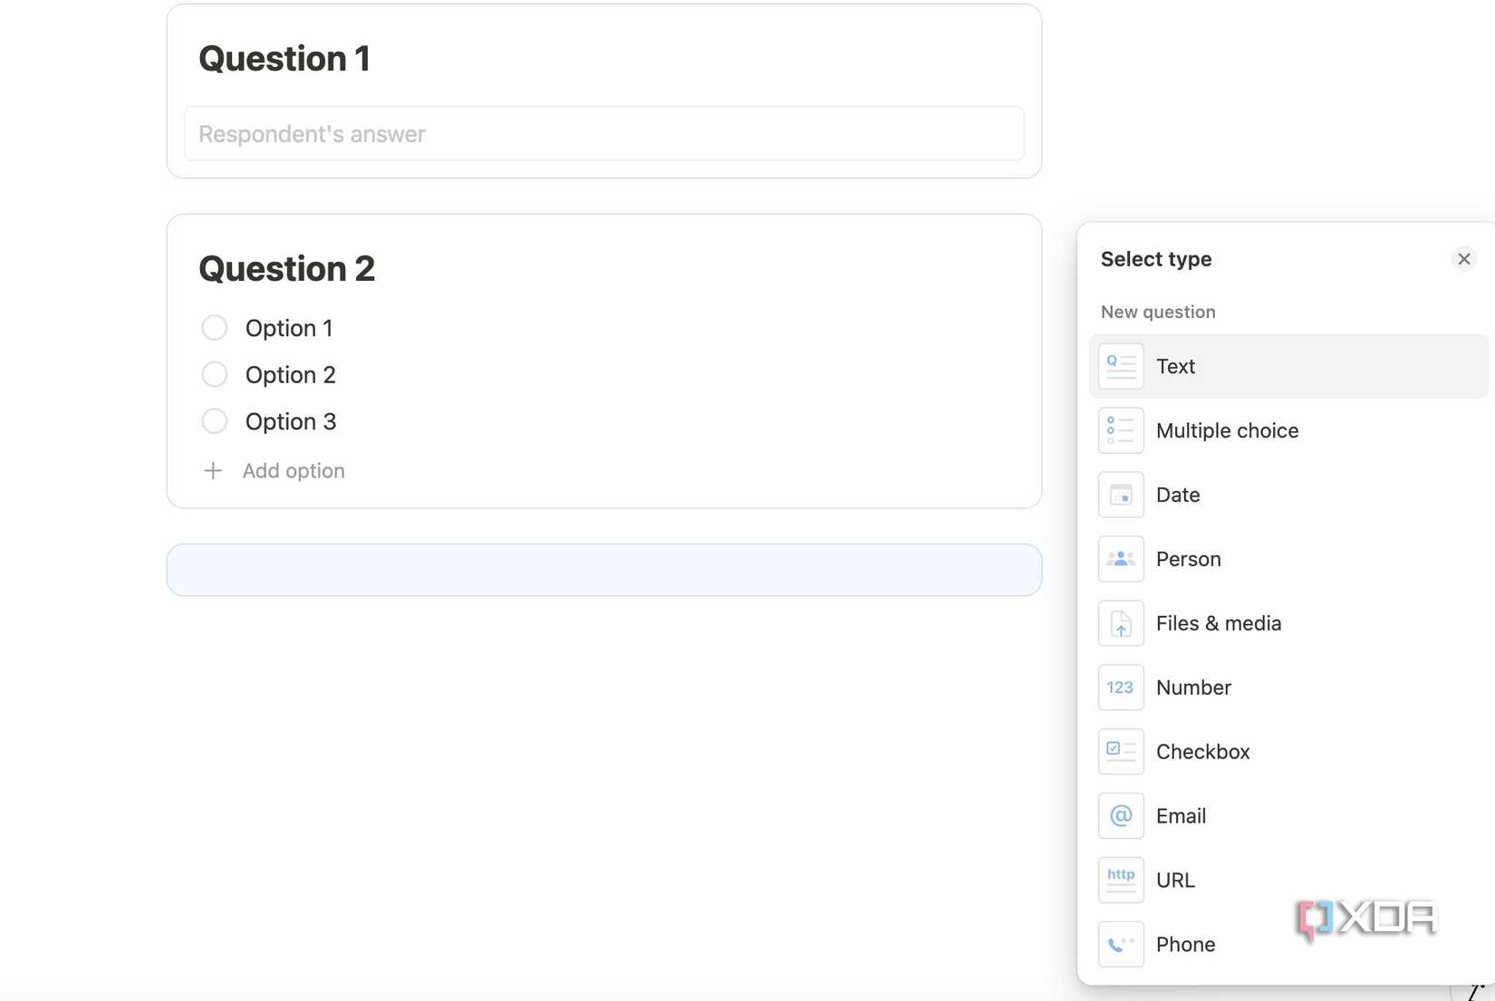Viewport: 1495px width, 1001px height.
Task: Click the Number 123 icon
Action: click(1121, 688)
